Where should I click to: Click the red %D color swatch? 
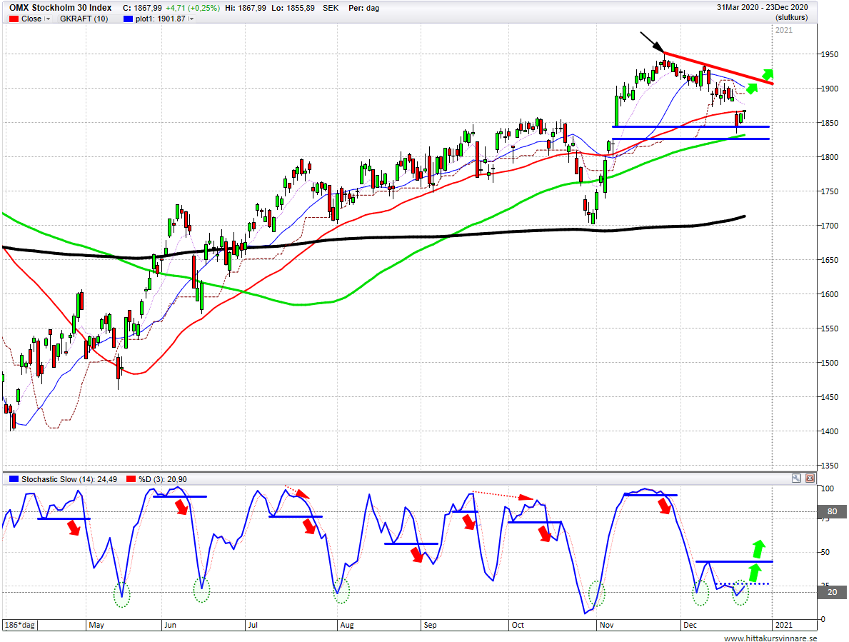tap(131, 479)
